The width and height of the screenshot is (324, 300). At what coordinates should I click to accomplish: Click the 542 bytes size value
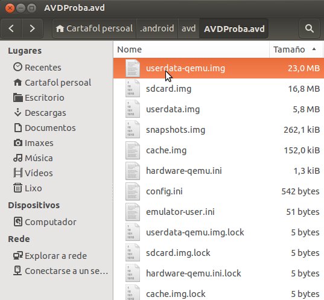[x=300, y=191]
